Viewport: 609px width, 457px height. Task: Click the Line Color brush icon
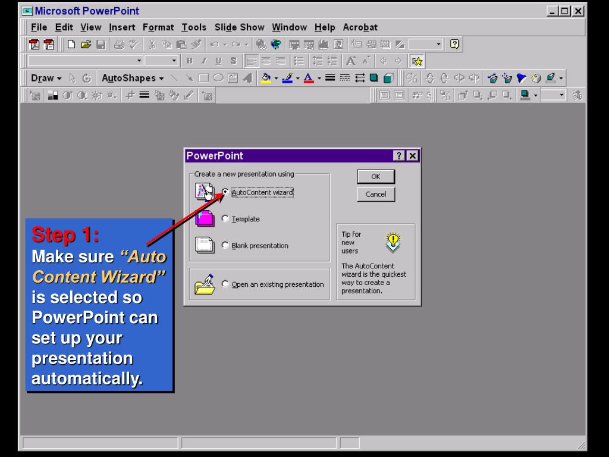click(x=287, y=78)
